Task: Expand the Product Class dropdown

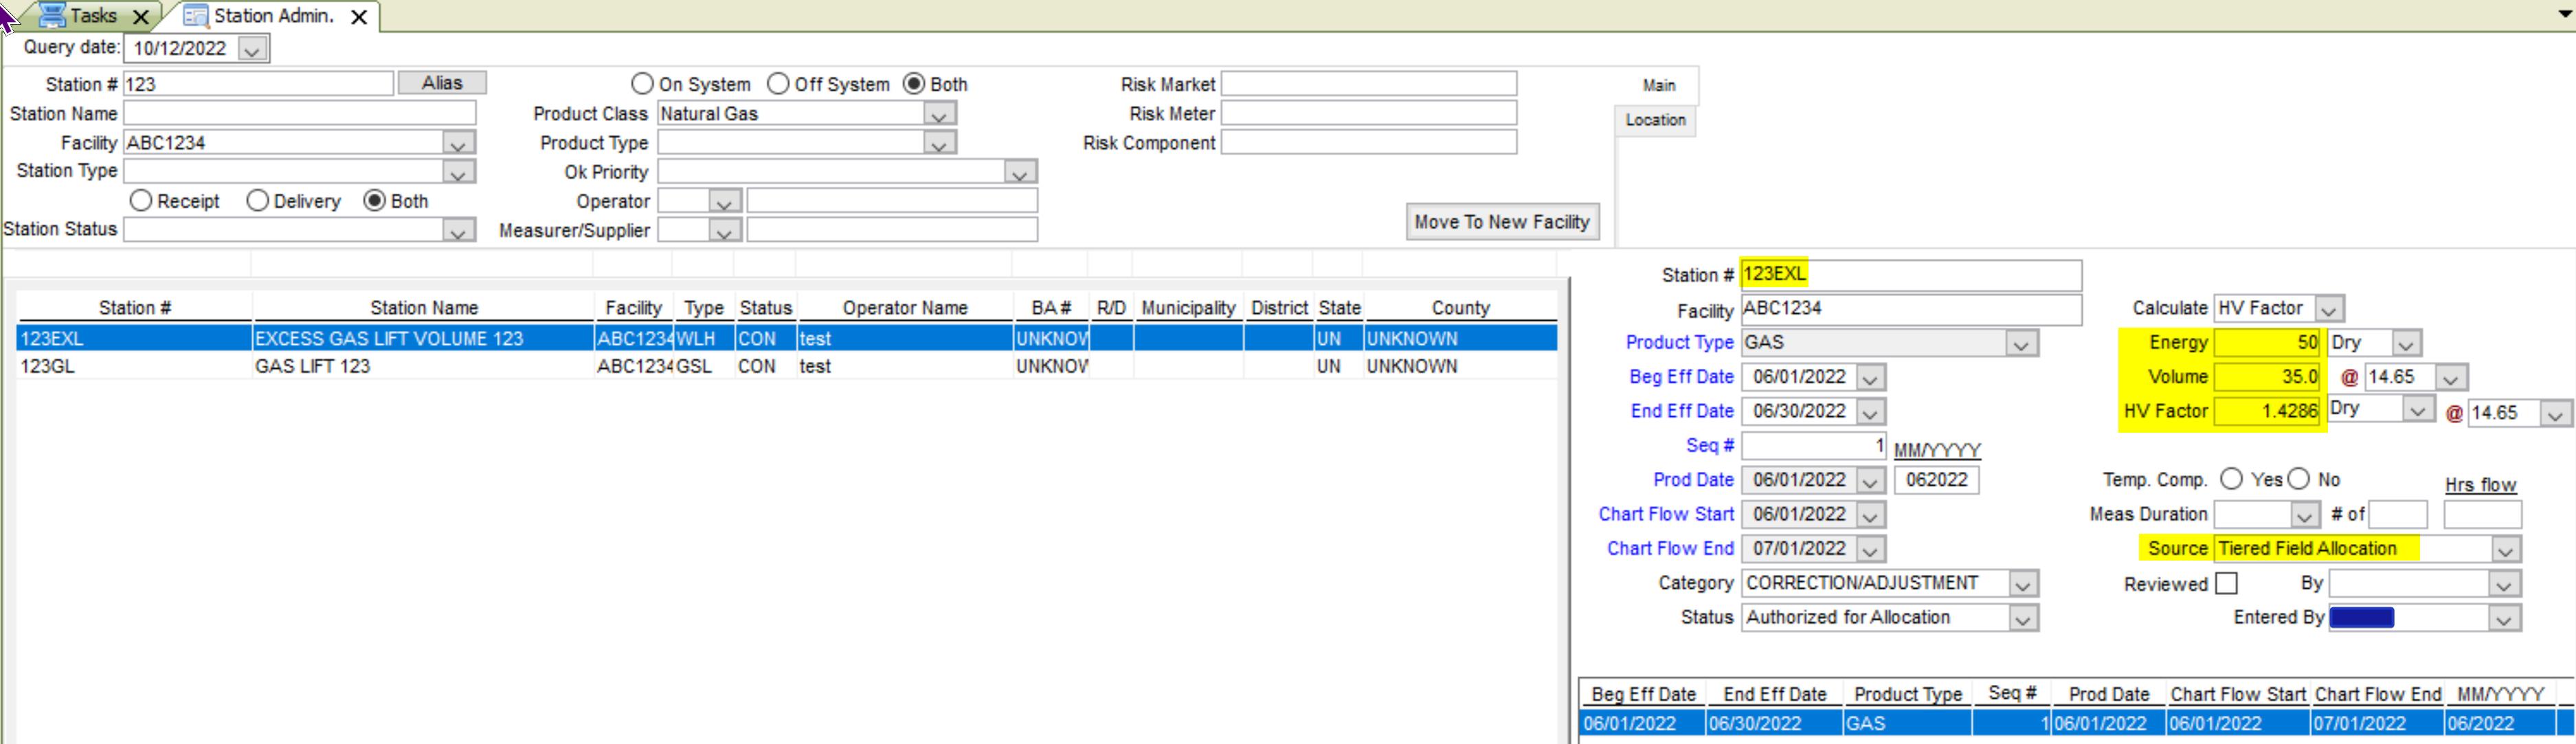Action: pos(938,115)
